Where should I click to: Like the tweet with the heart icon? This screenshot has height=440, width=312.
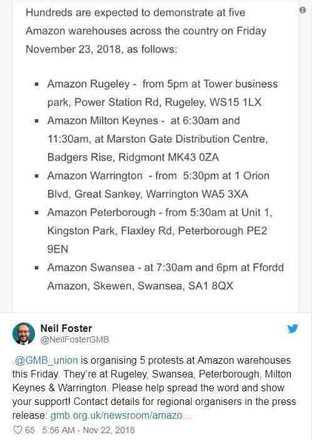point(18,430)
